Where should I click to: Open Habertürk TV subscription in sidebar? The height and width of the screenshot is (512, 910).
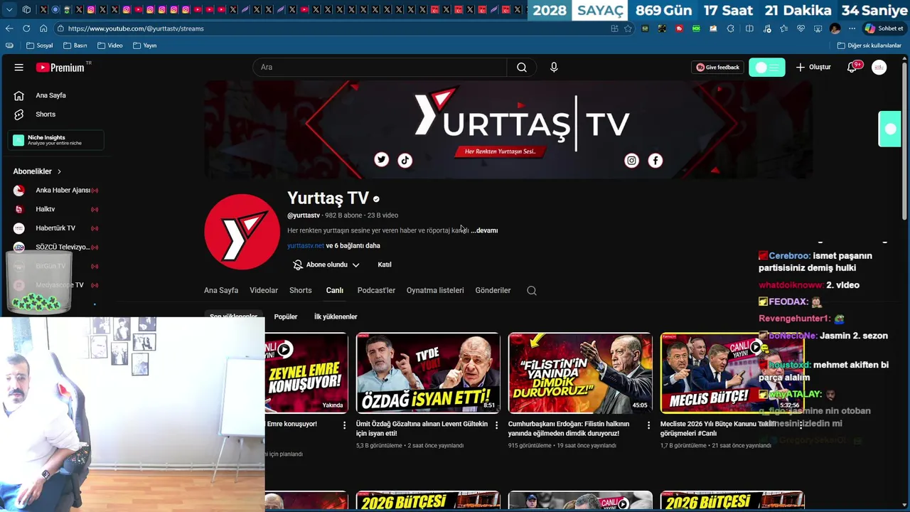55,228
